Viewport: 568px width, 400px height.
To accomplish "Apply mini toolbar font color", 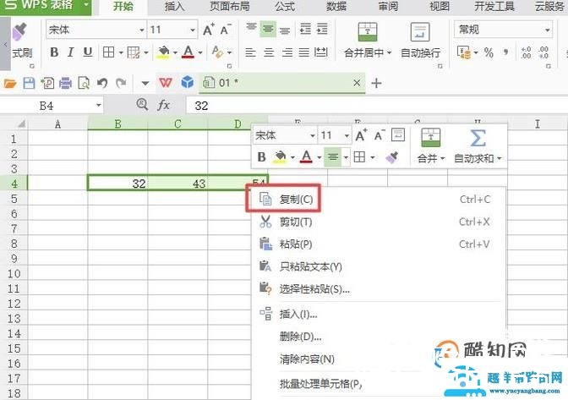I will click(x=307, y=157).
